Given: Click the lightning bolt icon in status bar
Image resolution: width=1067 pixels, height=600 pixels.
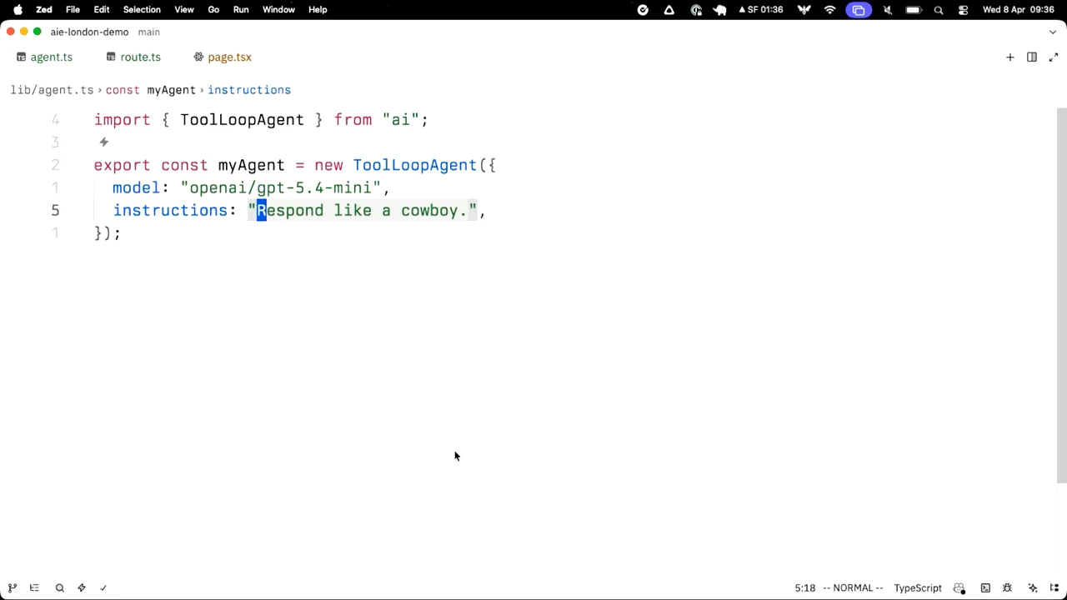Looking at the screenshot, I should [82, 587].
